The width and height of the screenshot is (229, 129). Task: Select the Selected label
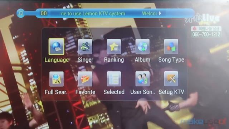[x=114, y=92]
